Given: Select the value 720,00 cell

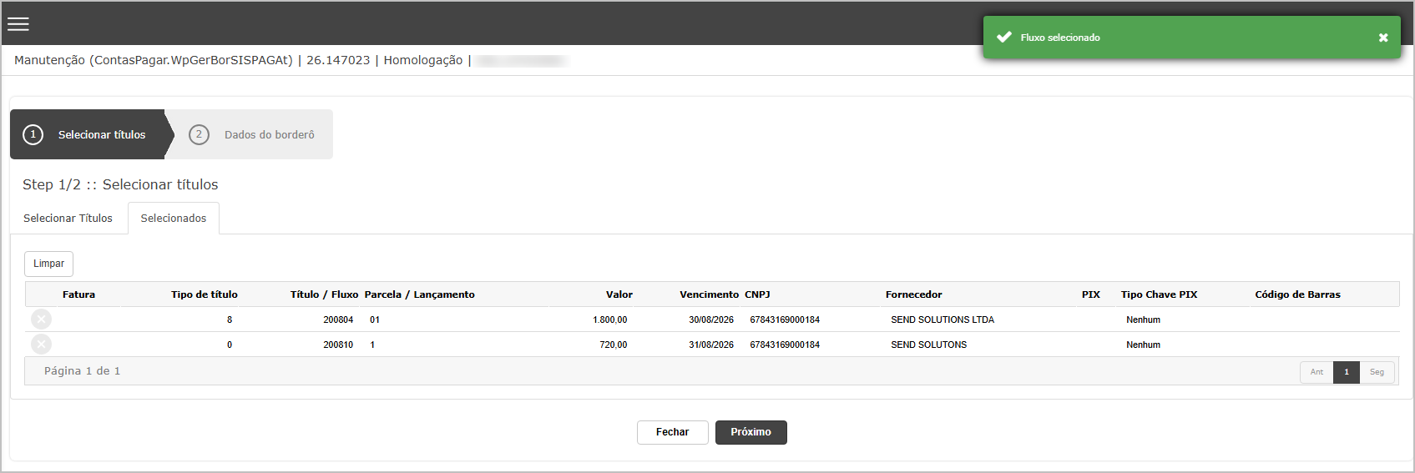Looking at the screenshot, I should pos(614,345).
